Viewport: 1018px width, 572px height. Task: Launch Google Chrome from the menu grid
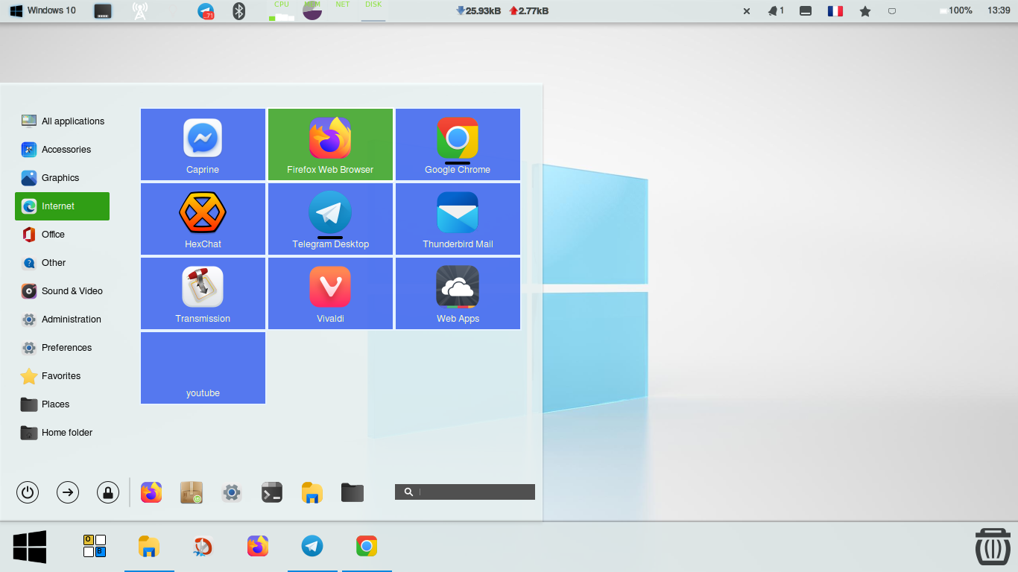click(x=458, y=144)
